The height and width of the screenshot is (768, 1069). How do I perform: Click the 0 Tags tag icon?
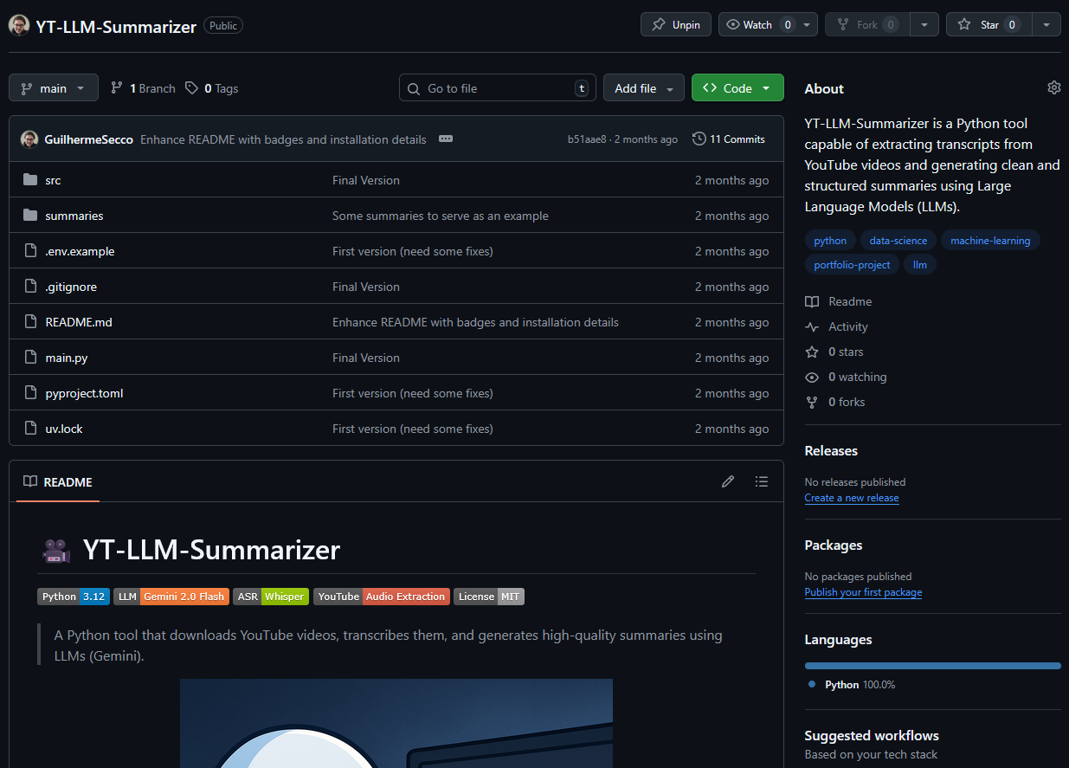[191, 88]
